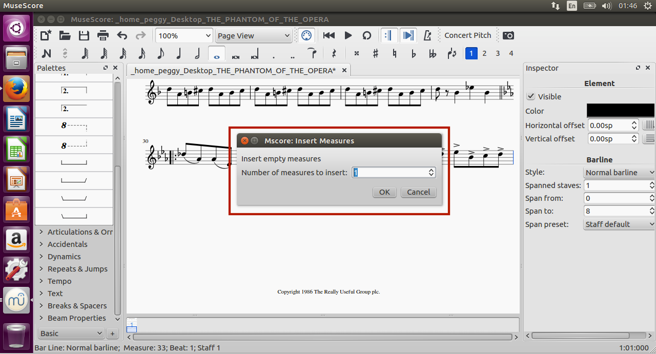Select the quarter note duration

click(x=179, y=53)
